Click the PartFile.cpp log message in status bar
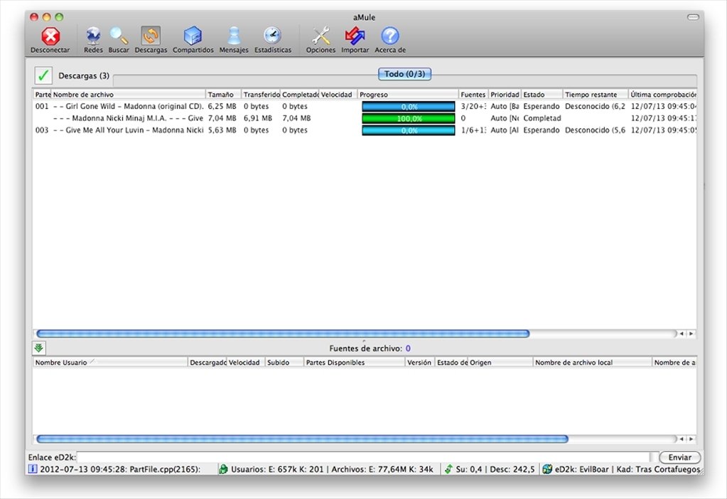Image resolution: width=727 pixels, height=499 pixels. coord(121,469)
